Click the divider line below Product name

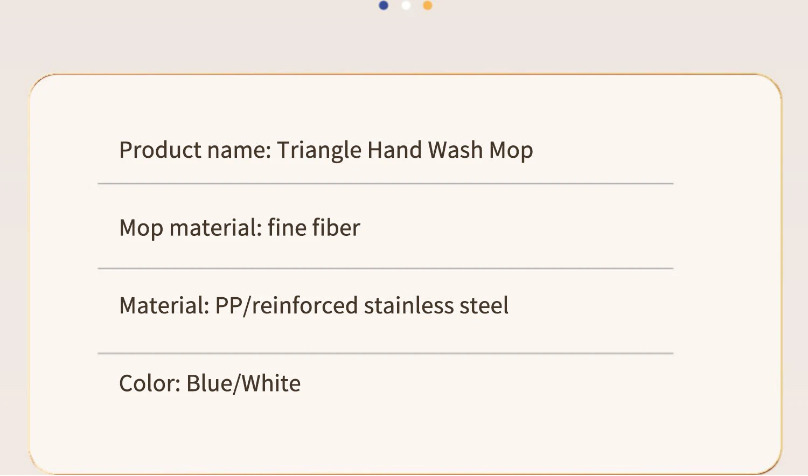pos(385,184)
